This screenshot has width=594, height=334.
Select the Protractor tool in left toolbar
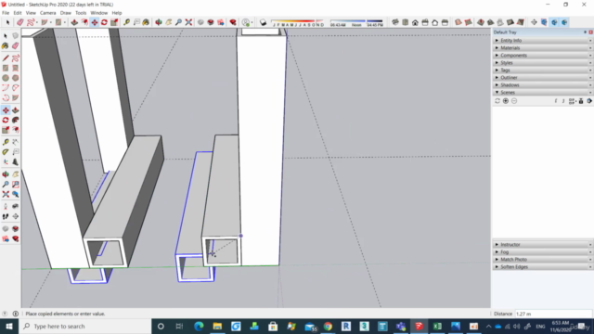click(6, 152)
